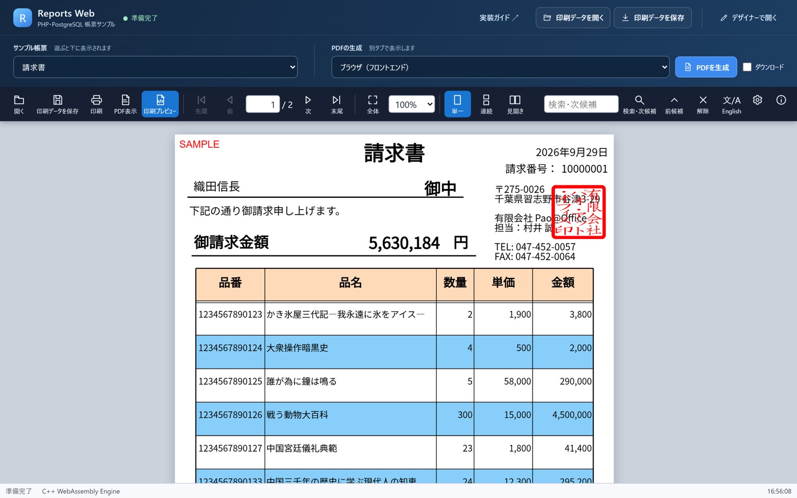Click 印刷データを開く header button
The height and width of the screenshot is (498, 797).
coord(573,17)
